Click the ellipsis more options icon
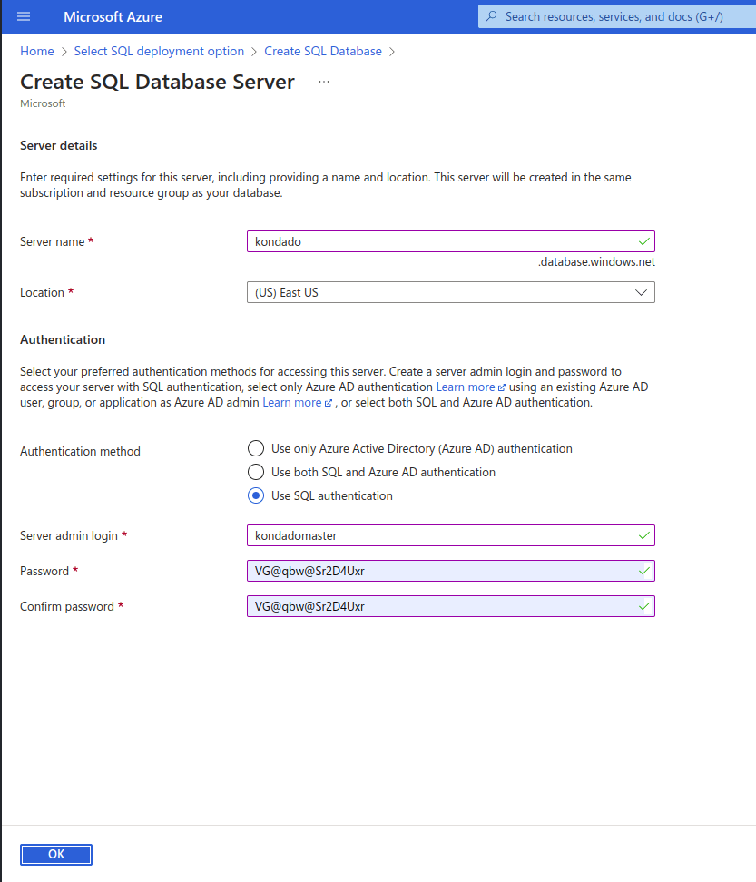The height and width of the screenshot is (882, 756). click(x=324, y=83)
